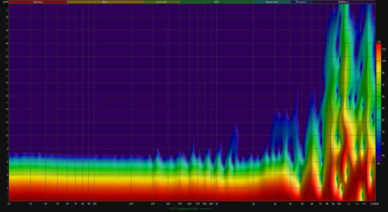388x212 pixels.
Task: Click the Brilliance band label
Action: coord(343,2)
